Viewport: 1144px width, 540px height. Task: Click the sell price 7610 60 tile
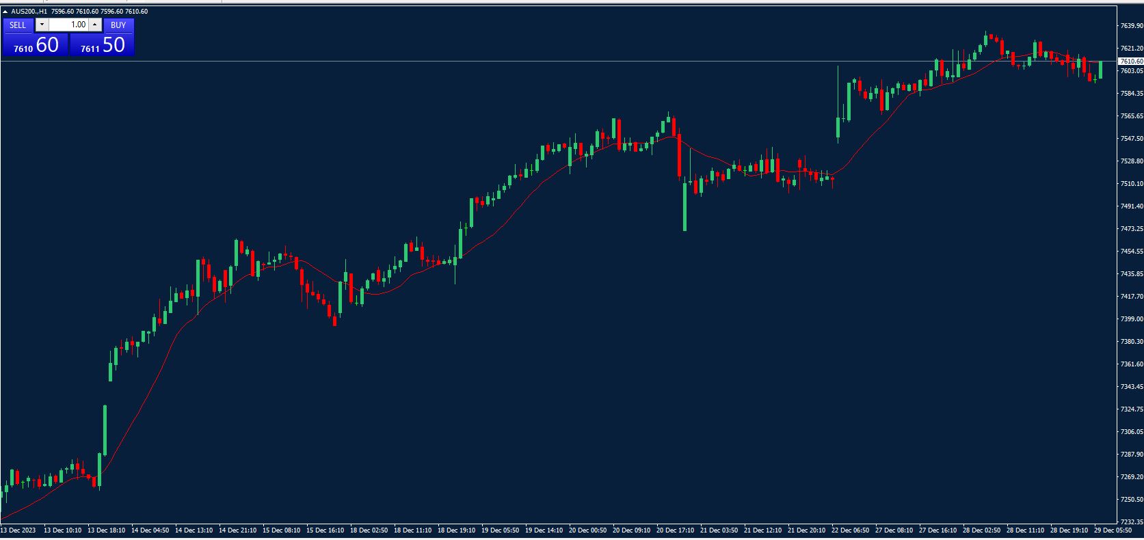point(36,45)
